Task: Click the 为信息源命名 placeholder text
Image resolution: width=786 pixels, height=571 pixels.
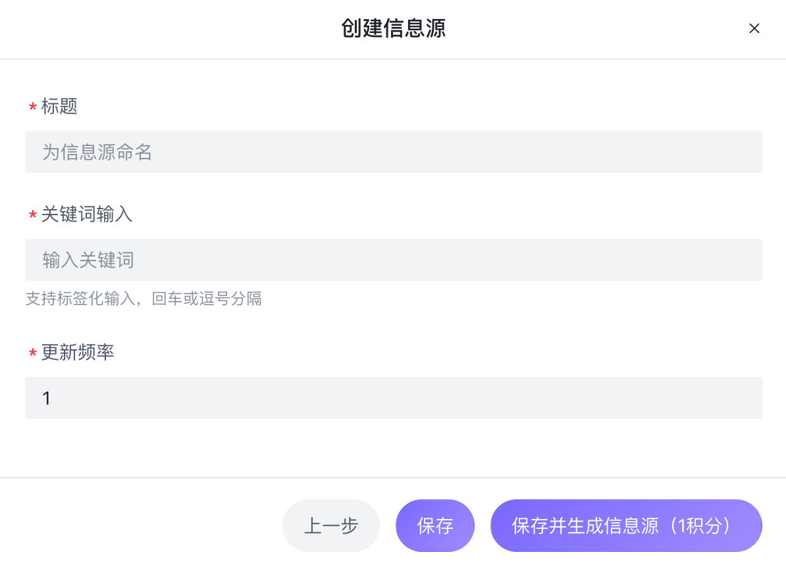Action: click(x=97, y=153)
